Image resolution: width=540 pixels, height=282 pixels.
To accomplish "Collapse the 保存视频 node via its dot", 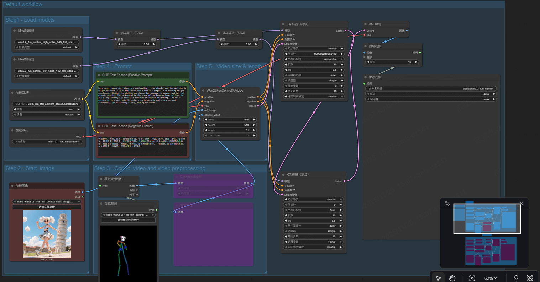I will tap(365, 77).
